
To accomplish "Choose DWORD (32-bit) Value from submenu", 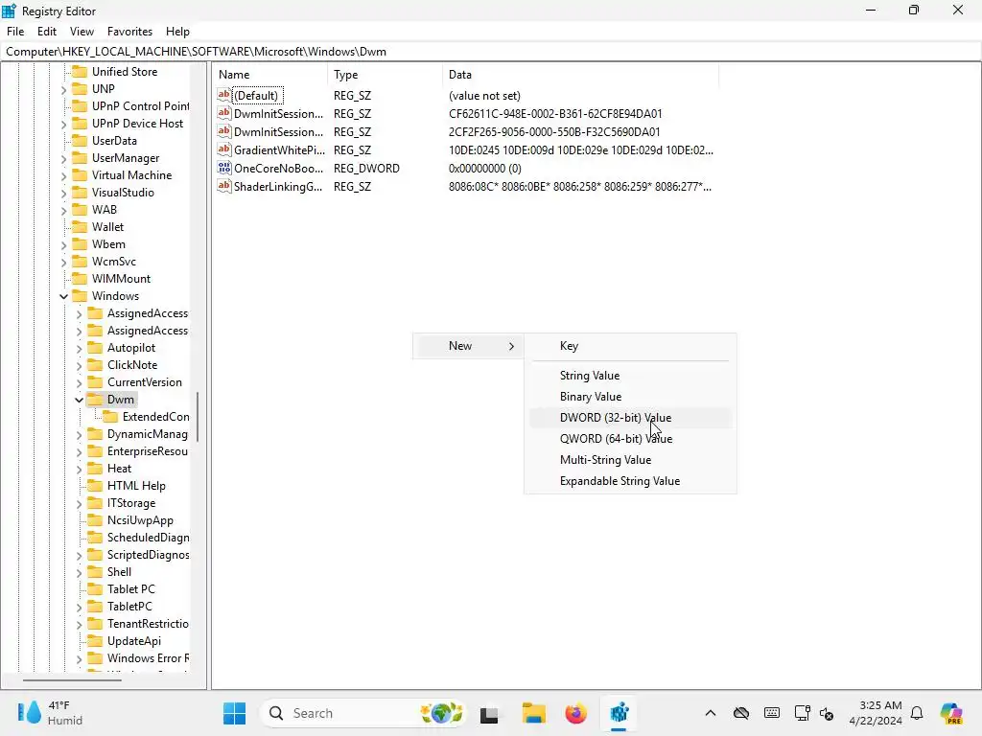I will tap(630, 418).
